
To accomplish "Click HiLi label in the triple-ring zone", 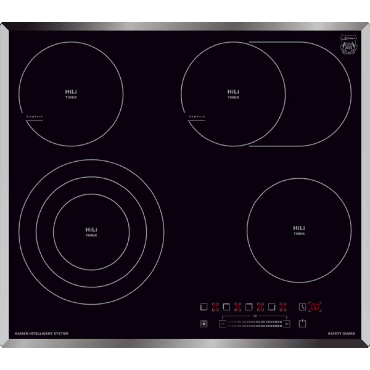I will coord(91,230).
